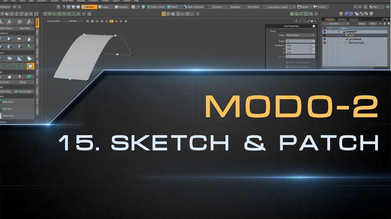The height and width of the screenshot is (219, 391).
Task: Open the Default shading style dropdown
Action: (73, 21)
